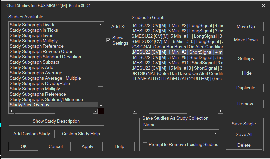The image size is (270, 159).
Task: Click the Save All button
Action: pos(244,135)
